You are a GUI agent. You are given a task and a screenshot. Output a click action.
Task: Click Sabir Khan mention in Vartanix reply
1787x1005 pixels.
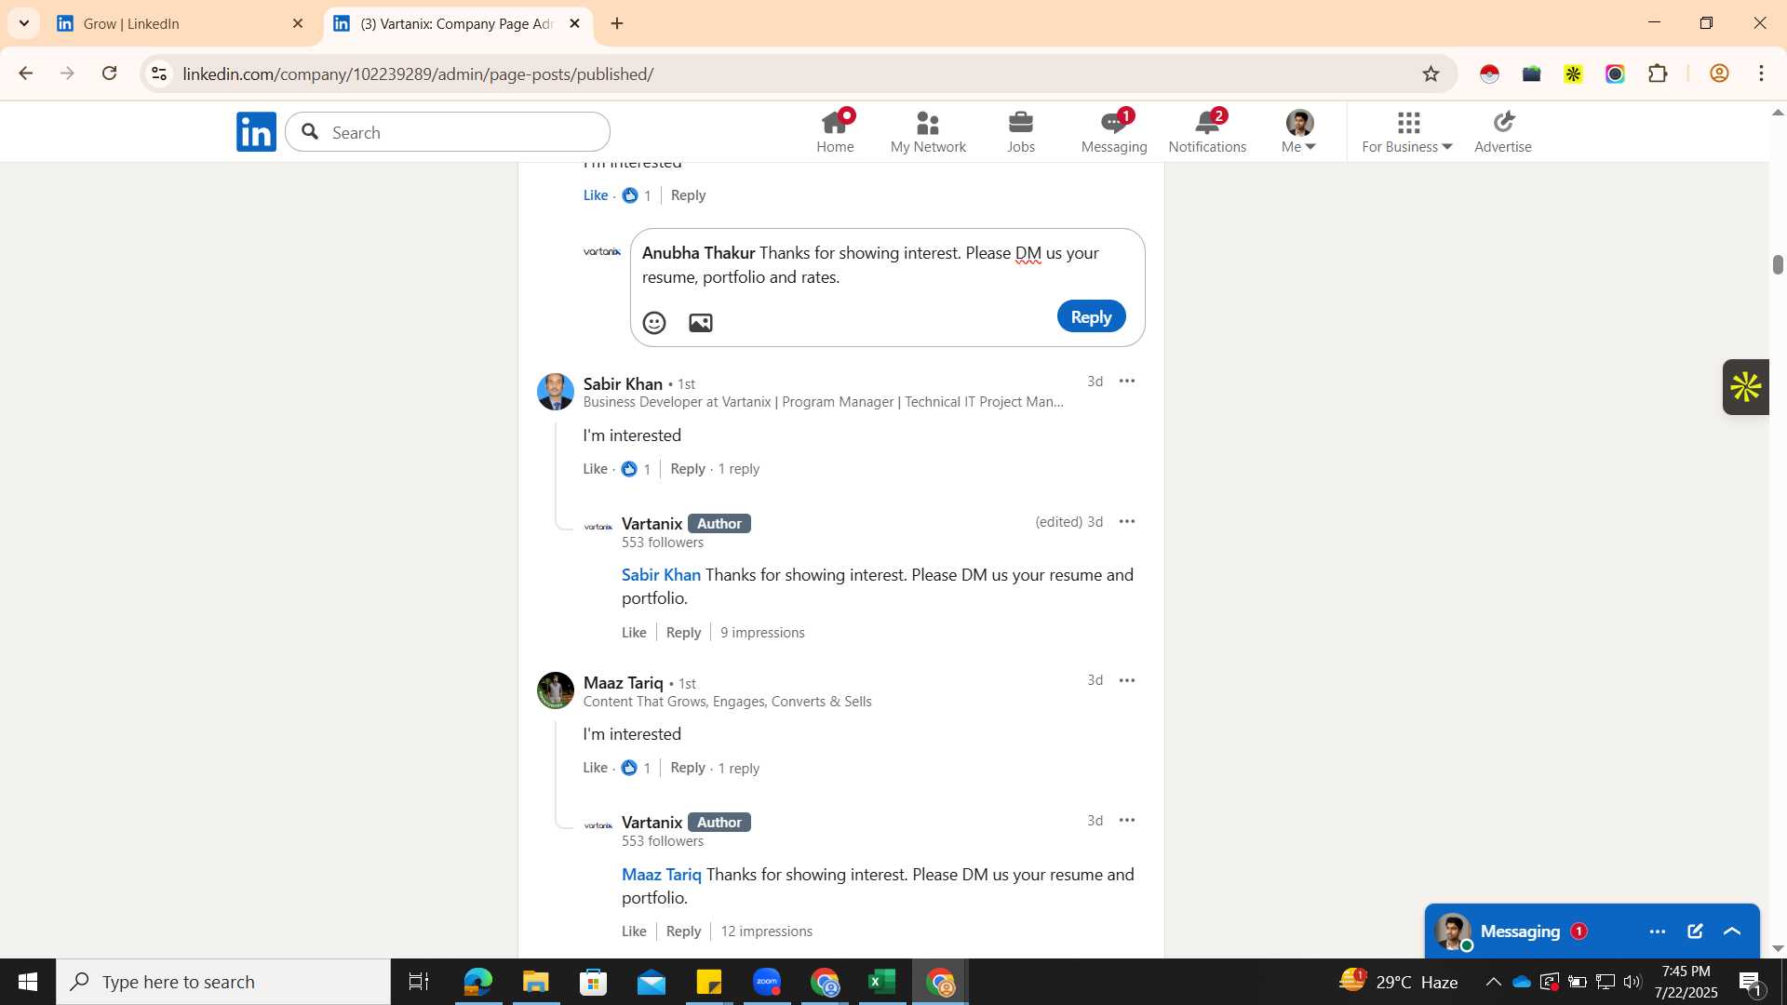pos(661,575)
